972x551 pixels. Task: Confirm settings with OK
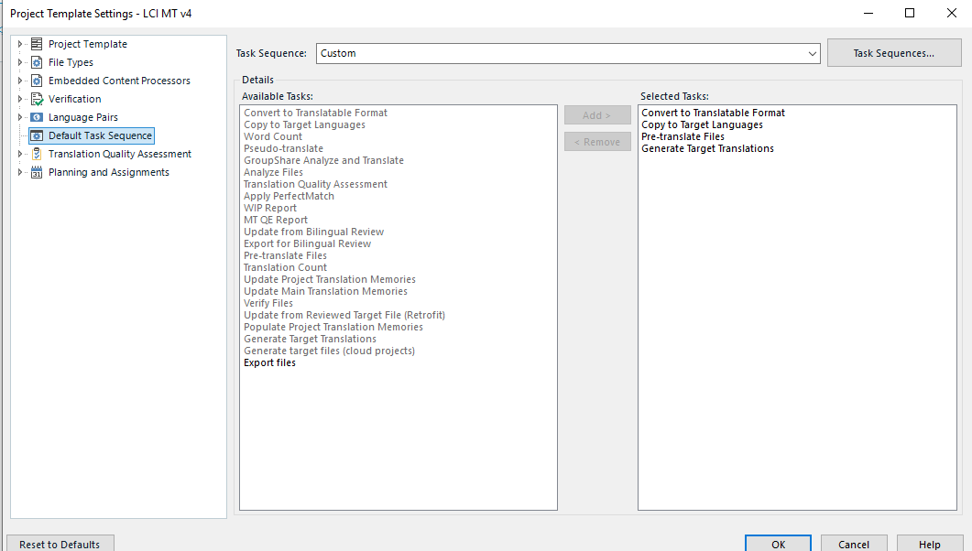pos(778,544)
